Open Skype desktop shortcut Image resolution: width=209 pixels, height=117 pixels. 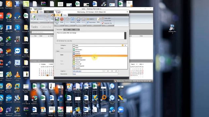pos(17,29)
